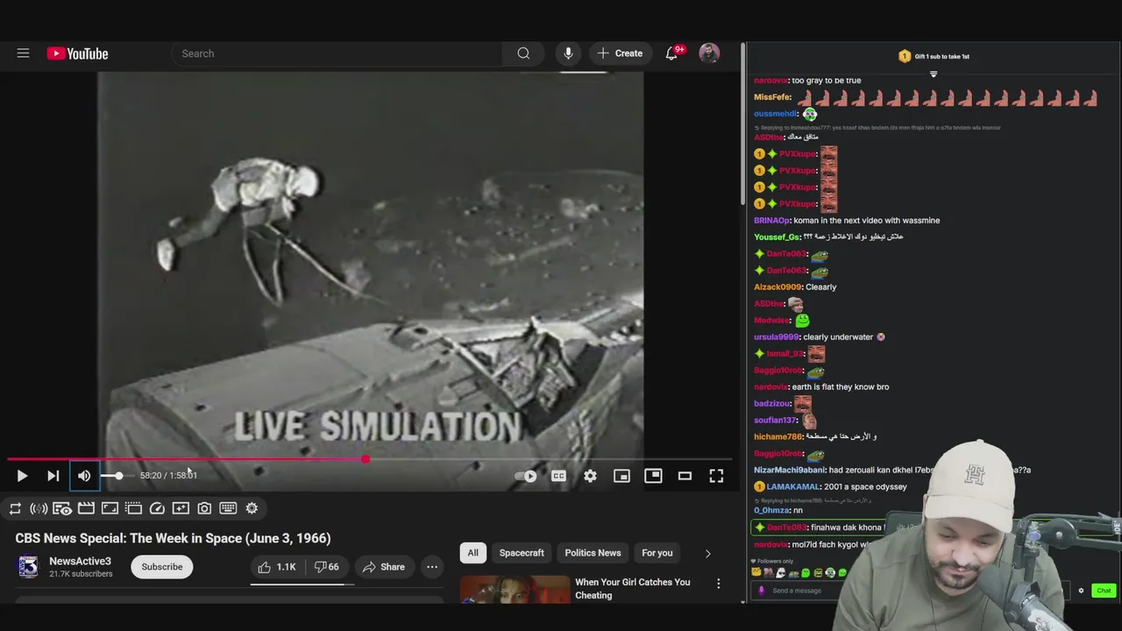Click the search magnifier button
1122x631 pixels.
pyautogui.click(x=523, y=53)
